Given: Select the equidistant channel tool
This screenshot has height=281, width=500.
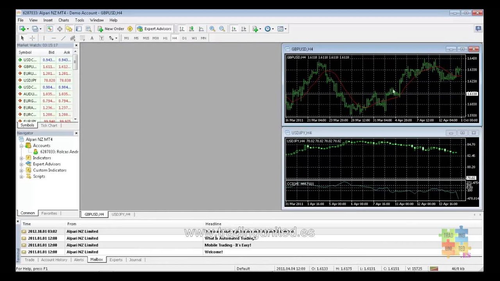Looking at the screenshot, I should click(x=73, y=38).
